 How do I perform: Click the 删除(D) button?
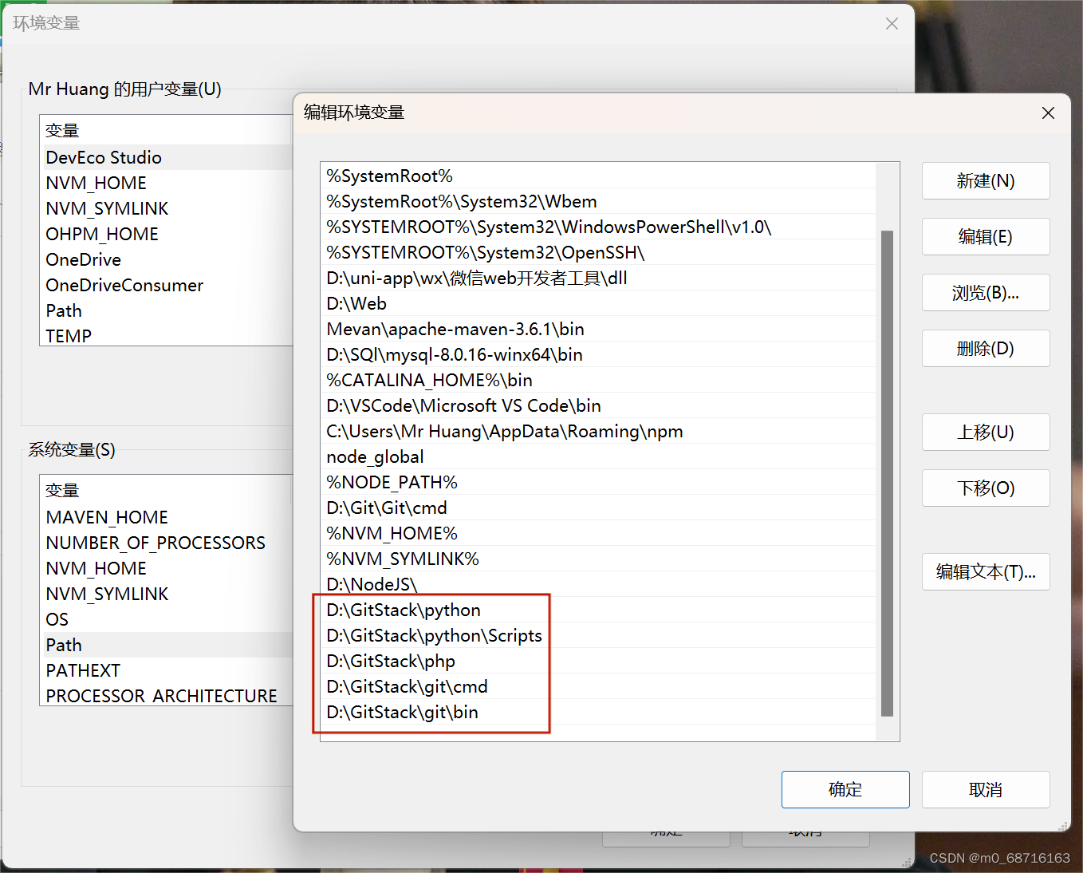(x=986, y=349)
